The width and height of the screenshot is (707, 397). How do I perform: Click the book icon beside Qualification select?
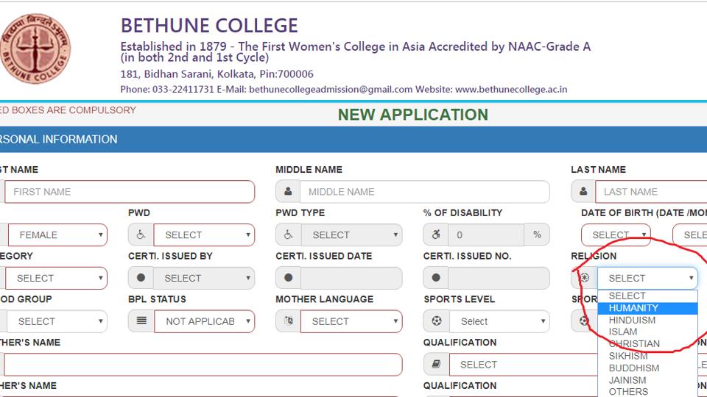(437, 364)
